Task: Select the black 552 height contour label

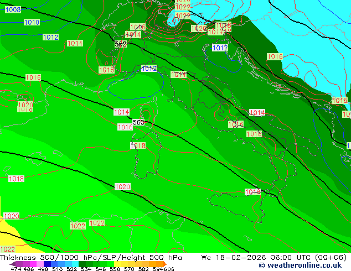Action: [121, 44]
